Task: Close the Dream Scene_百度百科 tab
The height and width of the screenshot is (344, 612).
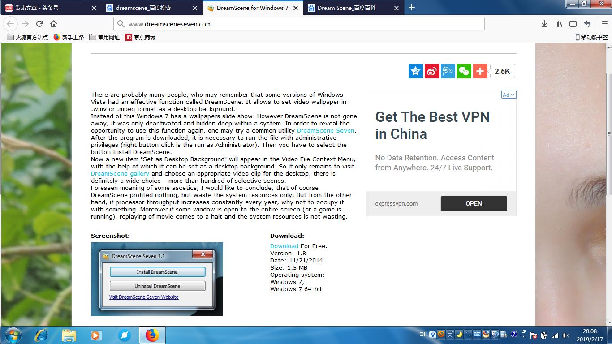Action: (x=396, y=8)
